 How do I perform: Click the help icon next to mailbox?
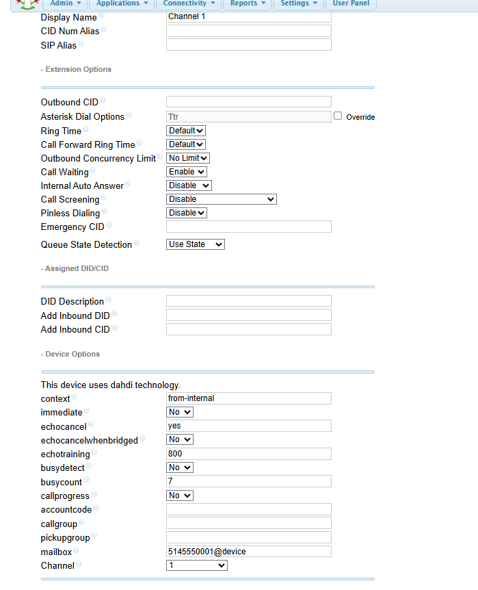point(77,550)
